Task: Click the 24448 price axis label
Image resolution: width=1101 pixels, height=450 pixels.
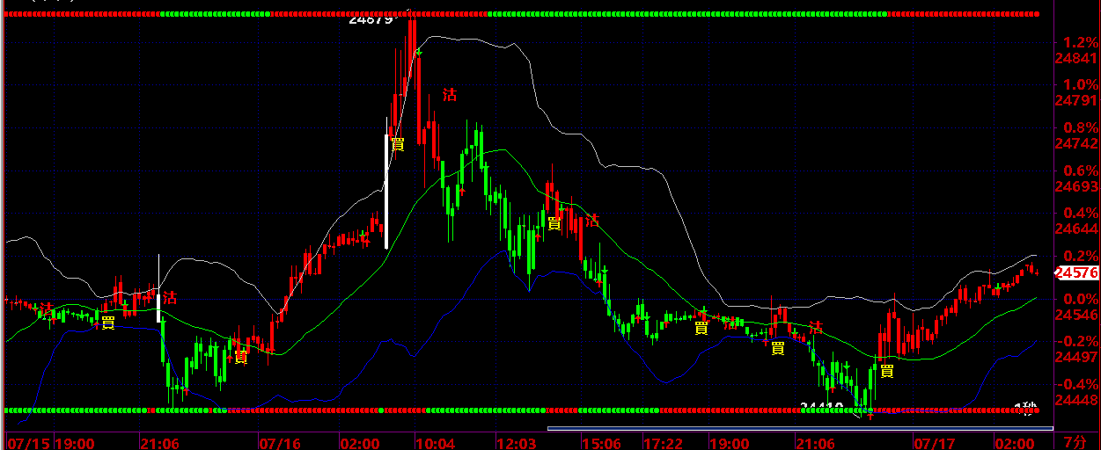Action: pyautogui.click(x=1078, y=401)
